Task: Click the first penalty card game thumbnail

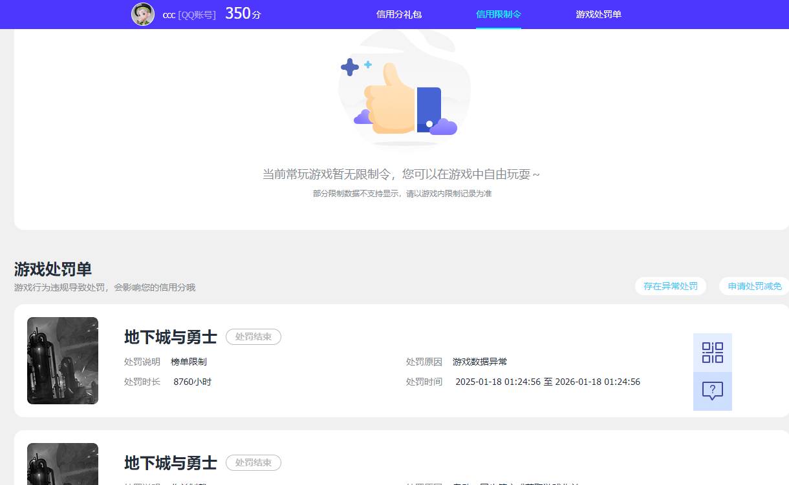Action: point(62,360)
